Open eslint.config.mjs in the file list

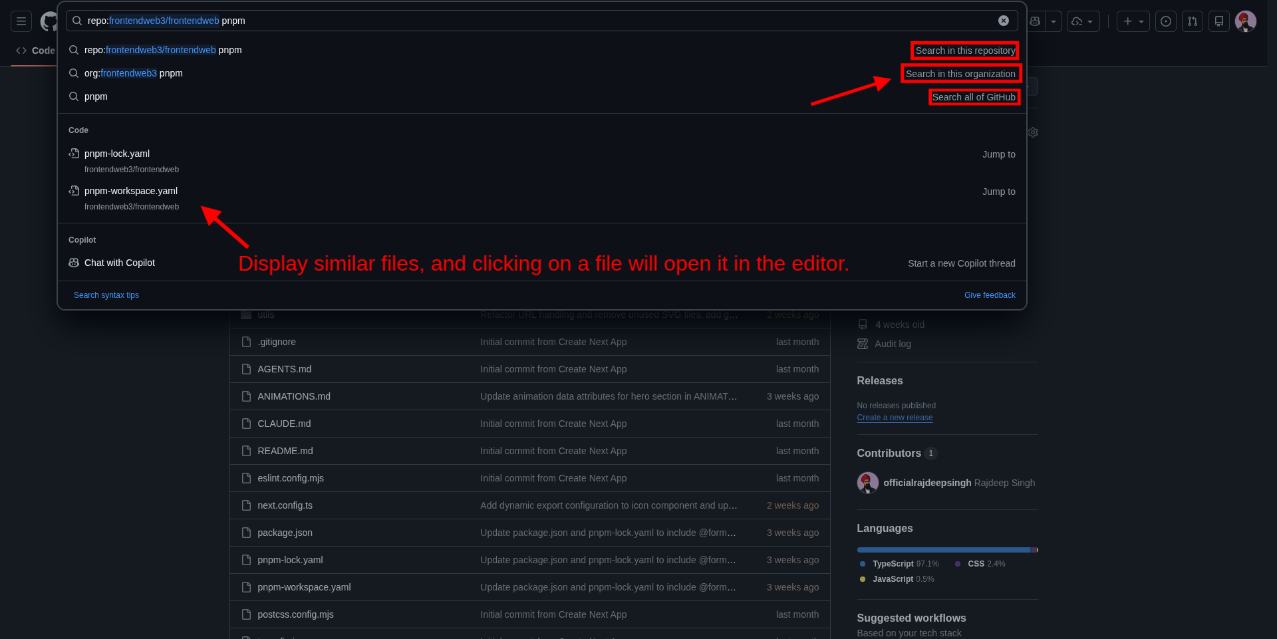(291, 478)
